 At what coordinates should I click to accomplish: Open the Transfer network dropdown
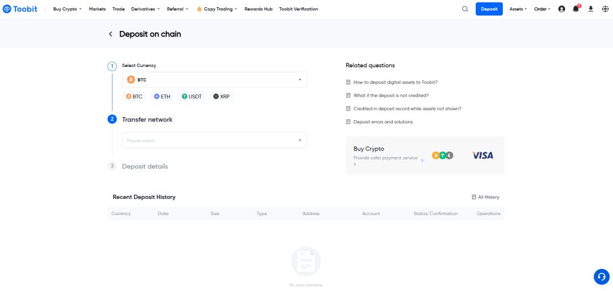214,140
